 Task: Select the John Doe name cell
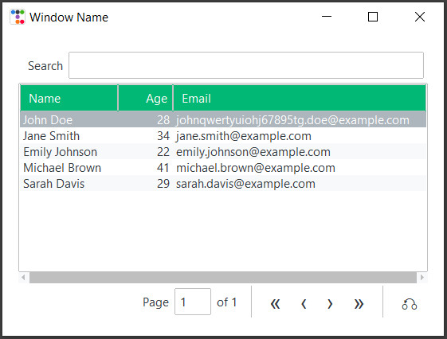69,120
